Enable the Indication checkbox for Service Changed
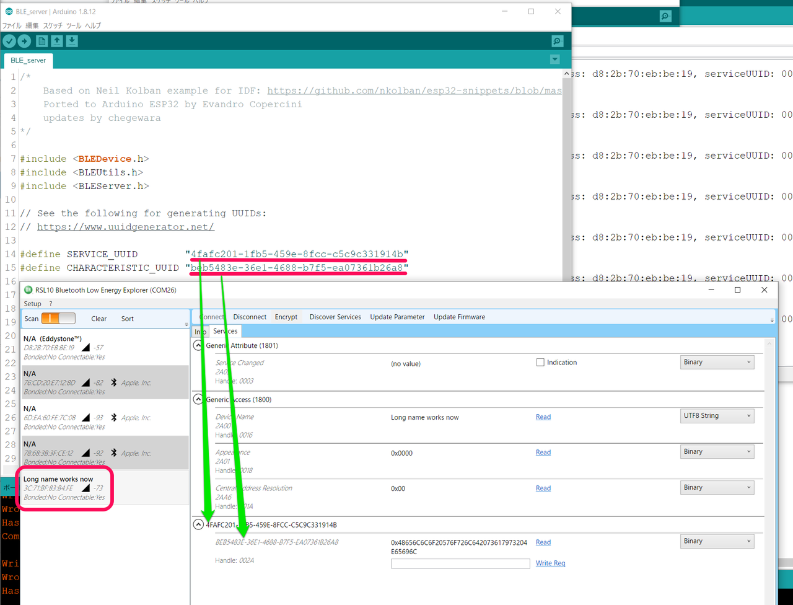 (x=540, y=363)
